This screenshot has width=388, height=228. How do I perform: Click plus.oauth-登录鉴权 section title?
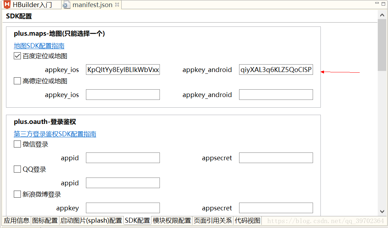pos(45,122)
